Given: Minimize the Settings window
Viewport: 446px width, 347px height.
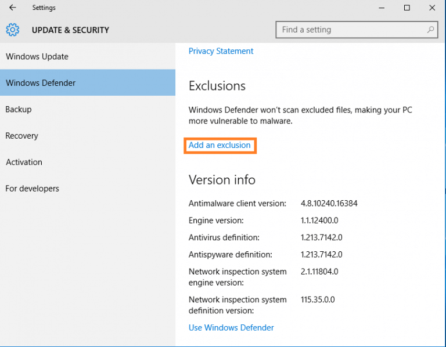Looking at the screenshot, I should 382,8.
